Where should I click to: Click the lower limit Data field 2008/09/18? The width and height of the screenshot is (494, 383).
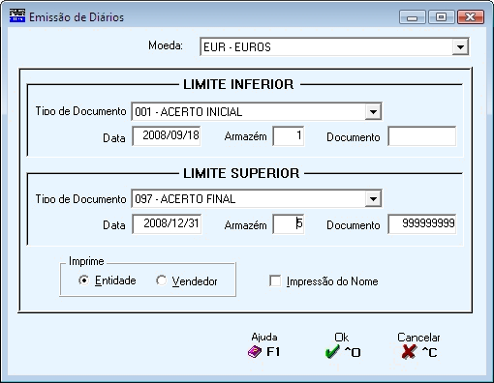pyautogui.click(x=167, y=136)
